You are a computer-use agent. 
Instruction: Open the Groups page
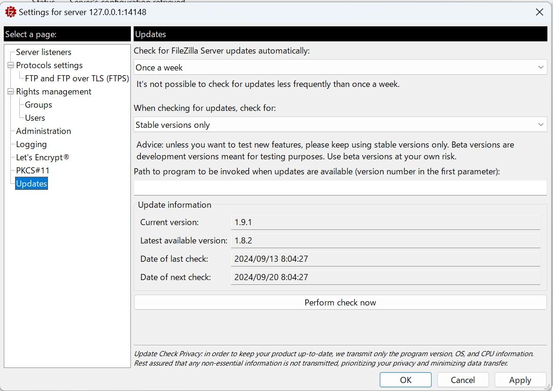pyautogui.click(x=39, y=105)
